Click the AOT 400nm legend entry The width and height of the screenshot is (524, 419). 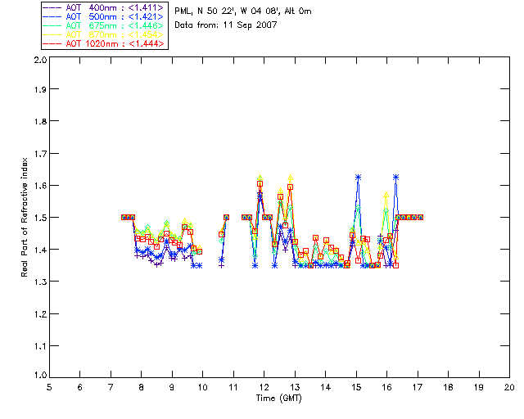pyautogui.click(x=104, y=7)
